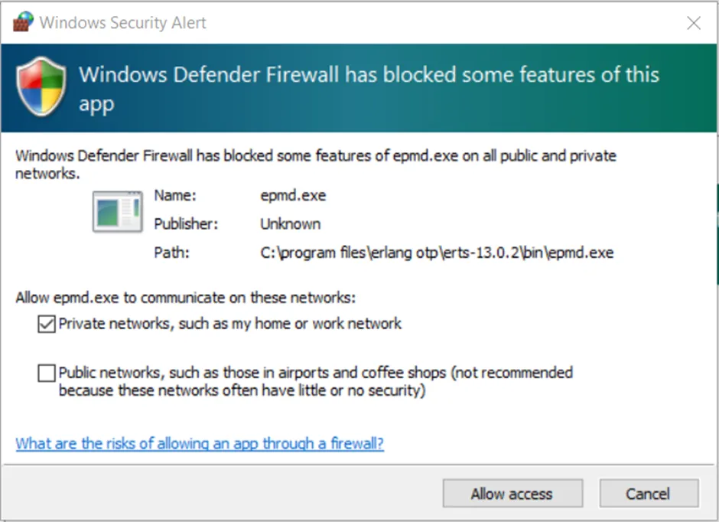Viewport: 719px width, 522px height.
Task: Click the Path field label
Action: click(x=171, y=253)
